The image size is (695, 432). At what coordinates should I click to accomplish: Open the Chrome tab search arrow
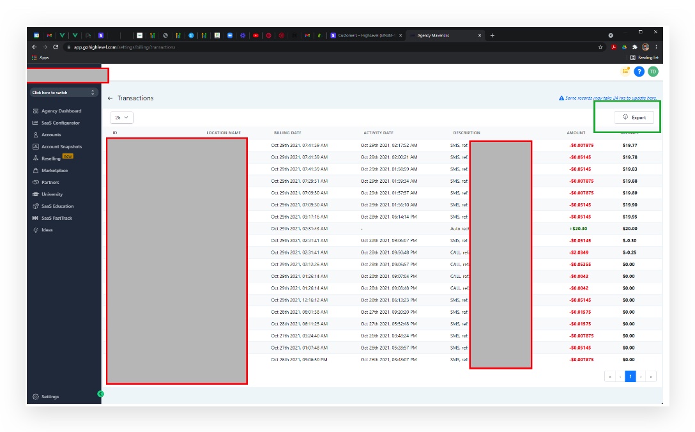[610, 36]
